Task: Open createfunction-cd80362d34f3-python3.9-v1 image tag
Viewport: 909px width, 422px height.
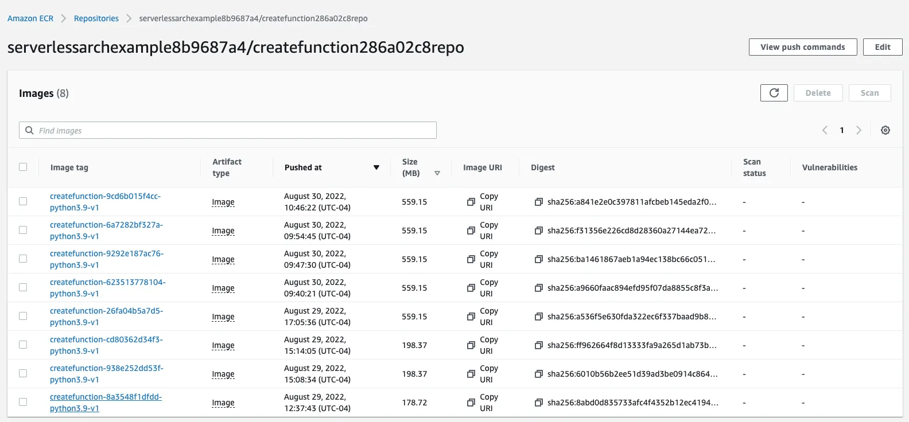Action: tap(106, 345)
